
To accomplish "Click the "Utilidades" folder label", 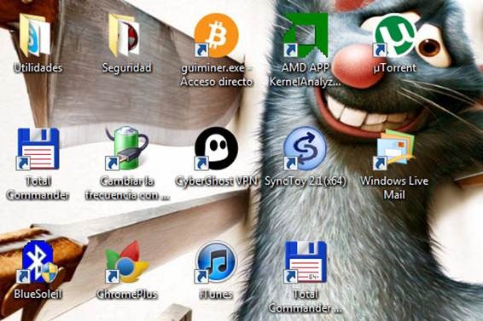I will tap(38, 67).
